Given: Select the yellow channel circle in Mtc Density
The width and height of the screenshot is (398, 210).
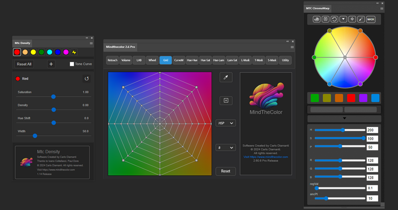Looking at the screenshot, I should (33, 52).
